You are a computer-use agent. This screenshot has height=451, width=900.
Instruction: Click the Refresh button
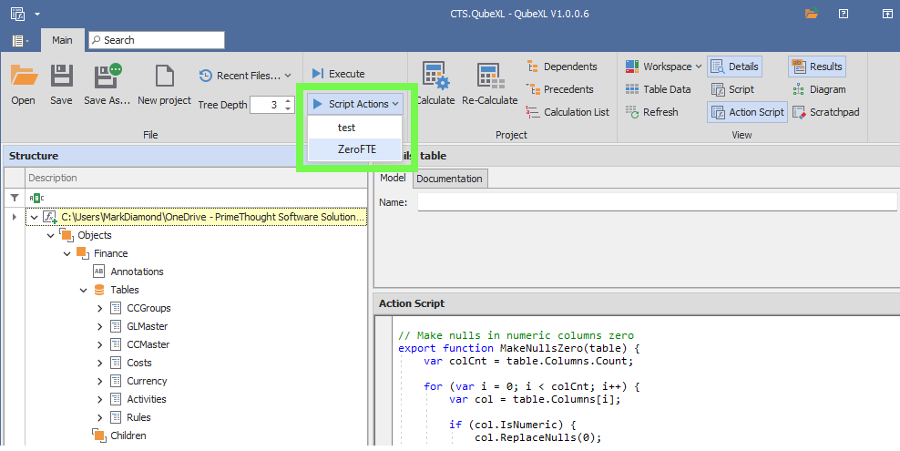pos(651,112)
